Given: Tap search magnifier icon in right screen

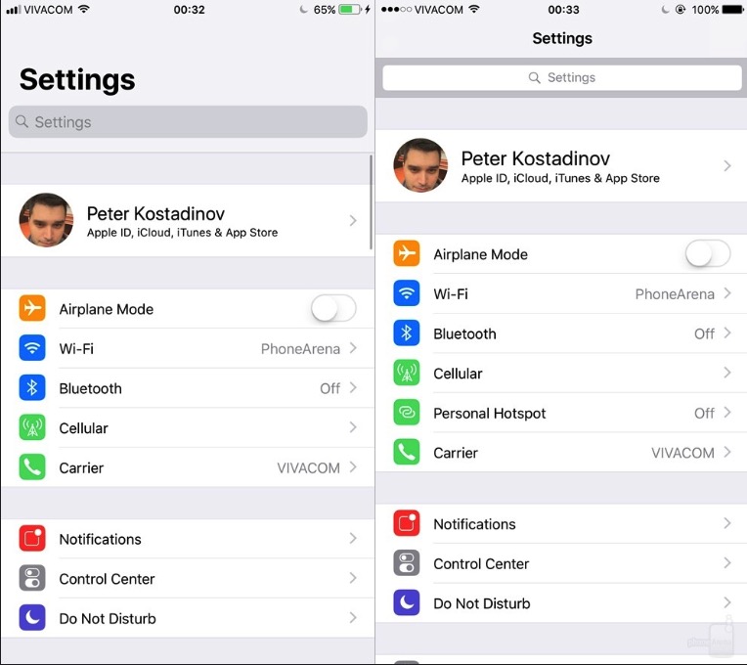Looking at the screenshot, I should click(x=535, y=77).
